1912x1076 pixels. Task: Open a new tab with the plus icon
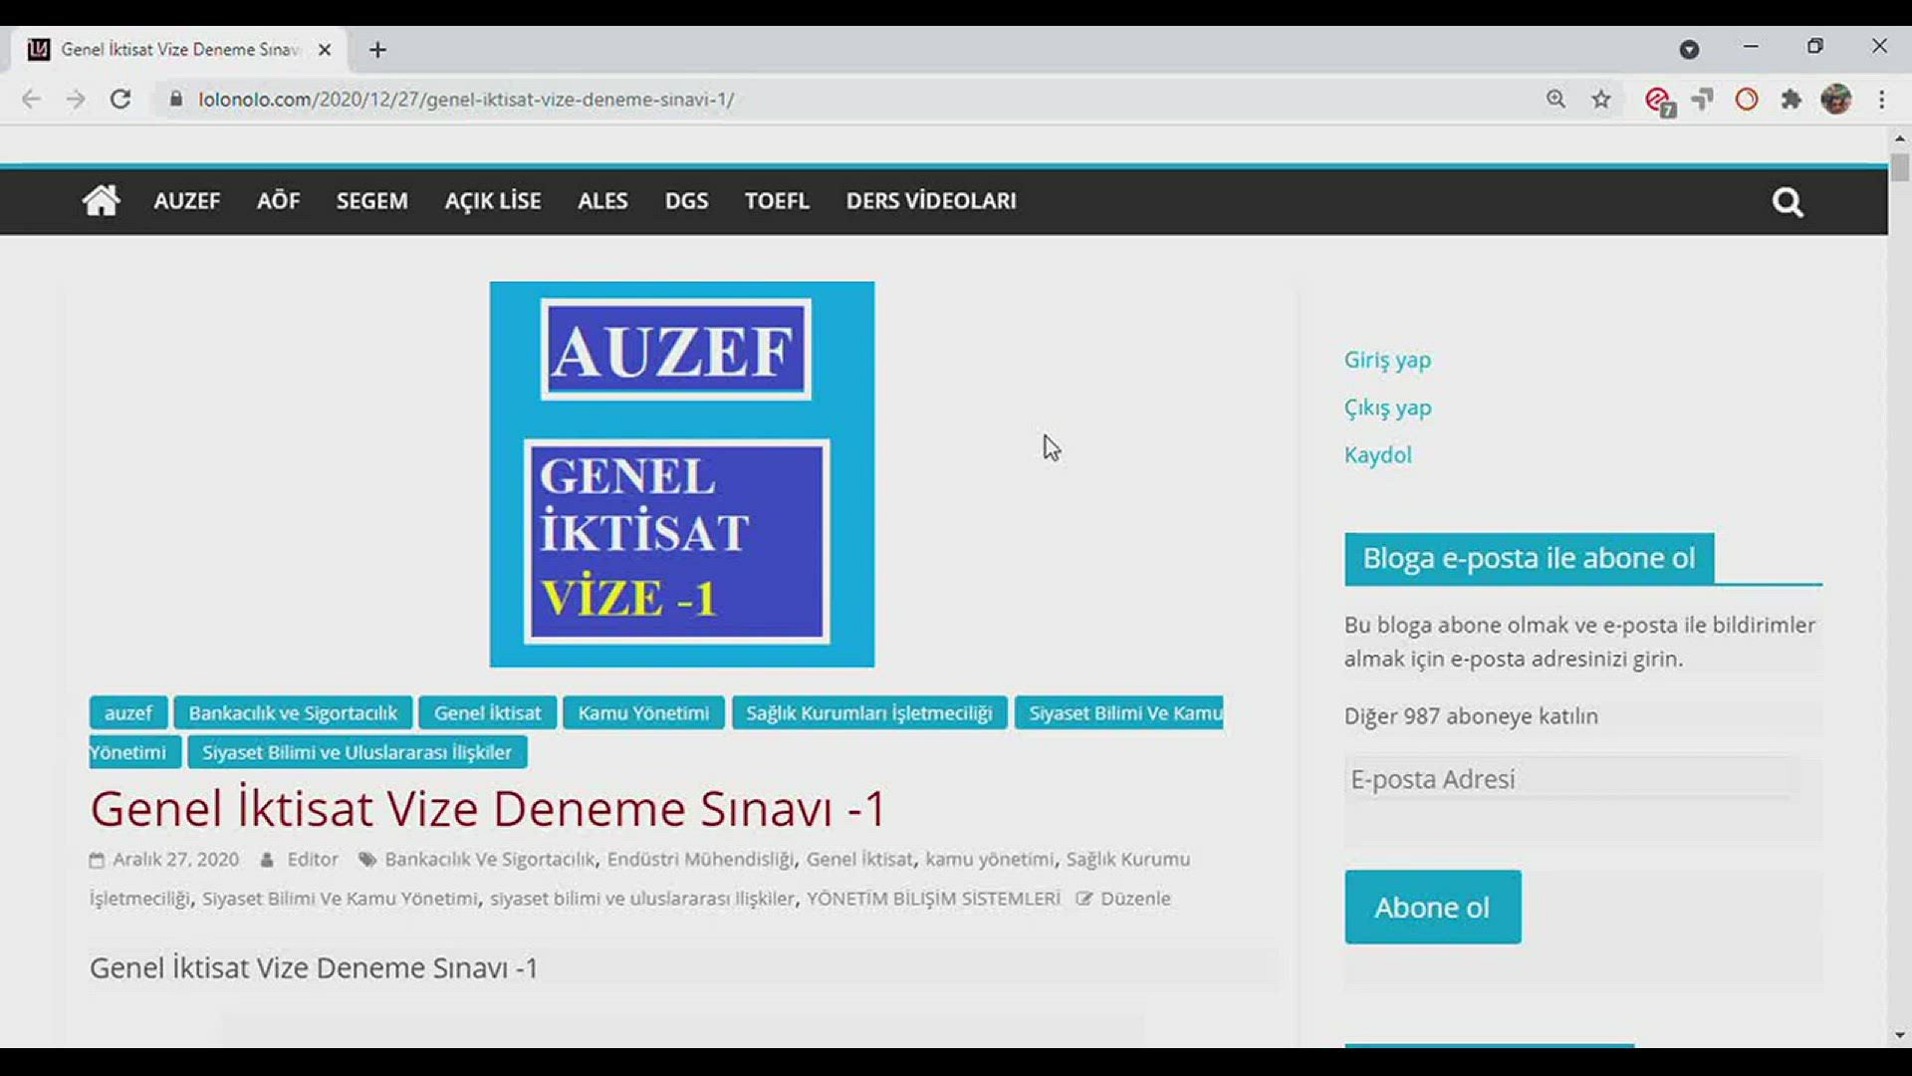pyautogui.click(x=377, y=50)
